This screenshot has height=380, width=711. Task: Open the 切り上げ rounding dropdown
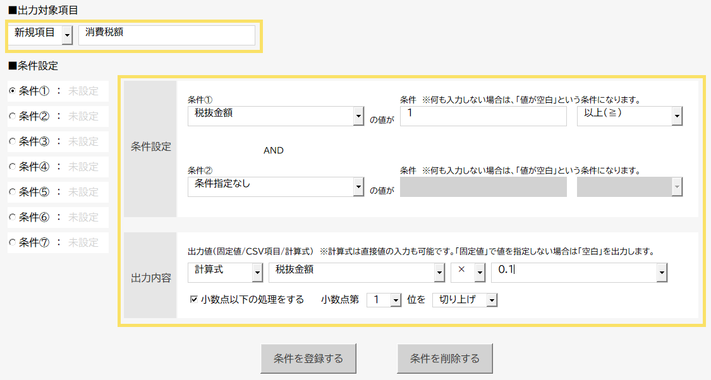point(492,300)
